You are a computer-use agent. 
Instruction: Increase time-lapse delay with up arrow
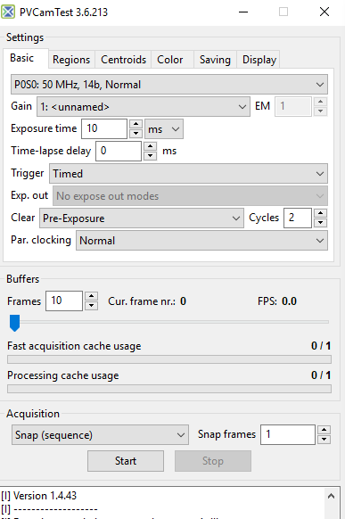[151, 146]
